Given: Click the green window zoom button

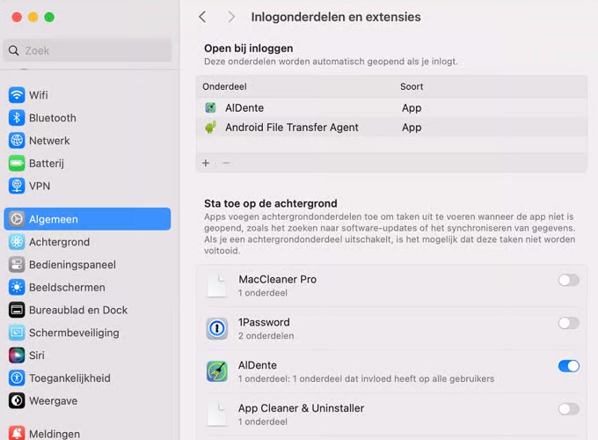Looking at the screenshot, I should tap(49, 18).
